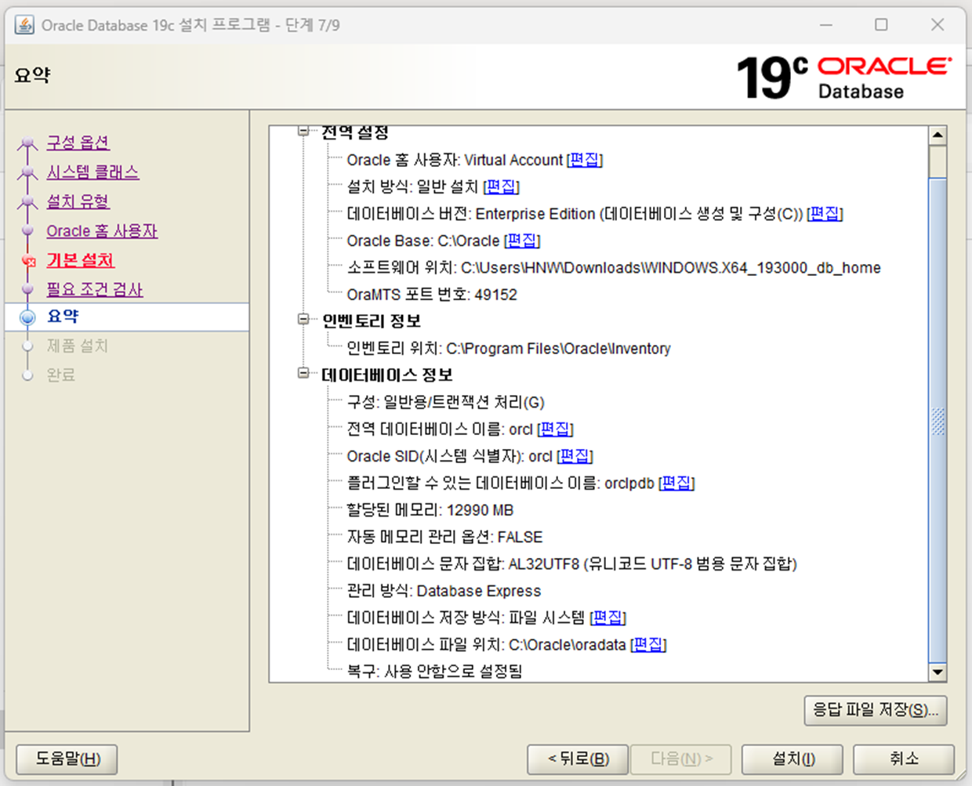This screenshot has width=972, height=786.
Task: Go to 기본 설치 step
Action: [81, 260]
